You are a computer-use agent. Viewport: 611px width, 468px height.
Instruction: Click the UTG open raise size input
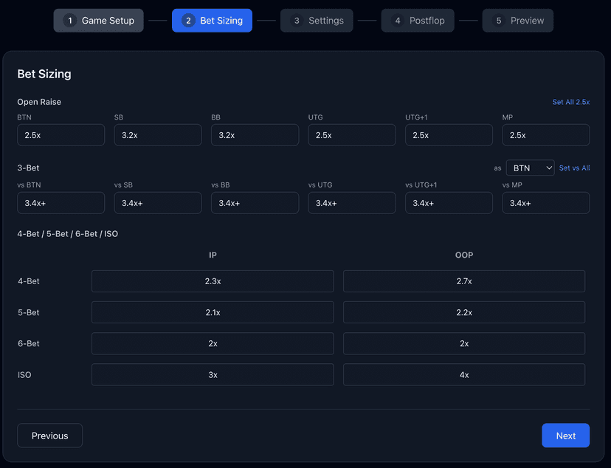point(352,134)
